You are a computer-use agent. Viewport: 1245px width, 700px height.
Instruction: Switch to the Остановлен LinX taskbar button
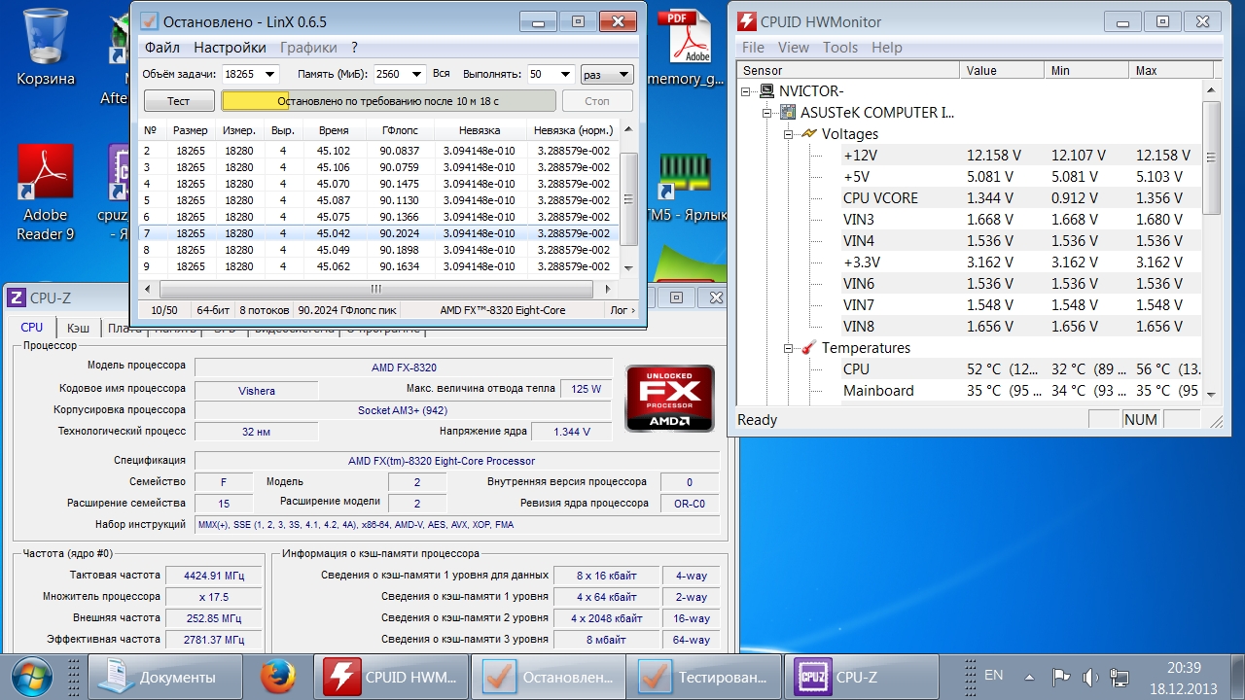[x=549, y=677]
